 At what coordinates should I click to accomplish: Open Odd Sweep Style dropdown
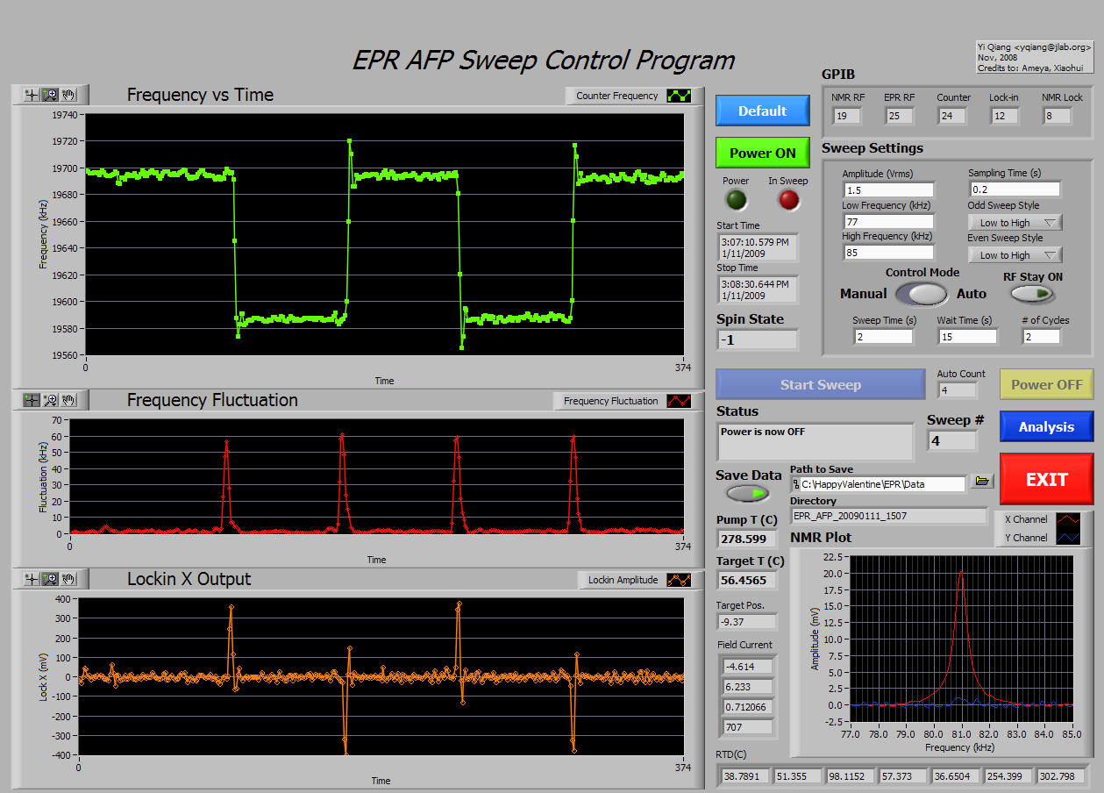(1015, 223)
